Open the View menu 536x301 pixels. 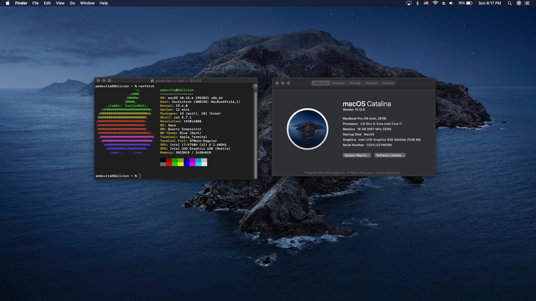click(60, 3)
